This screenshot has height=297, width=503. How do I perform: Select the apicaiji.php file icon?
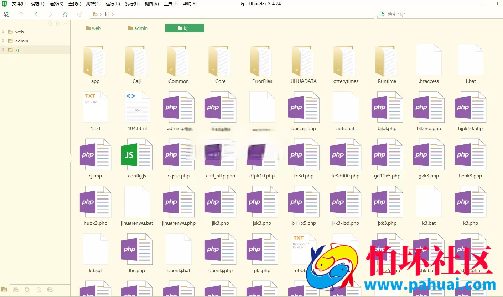tap(304, 107)
